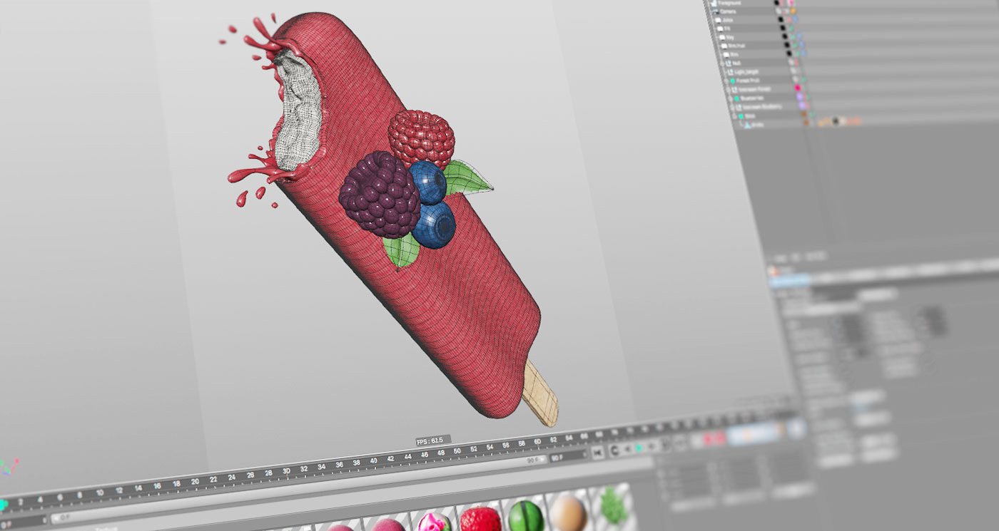The width and height of the screenshot is (999, 531).
Task: Click frame 30 on the timeline ruler
Action: tap(286, 471)
